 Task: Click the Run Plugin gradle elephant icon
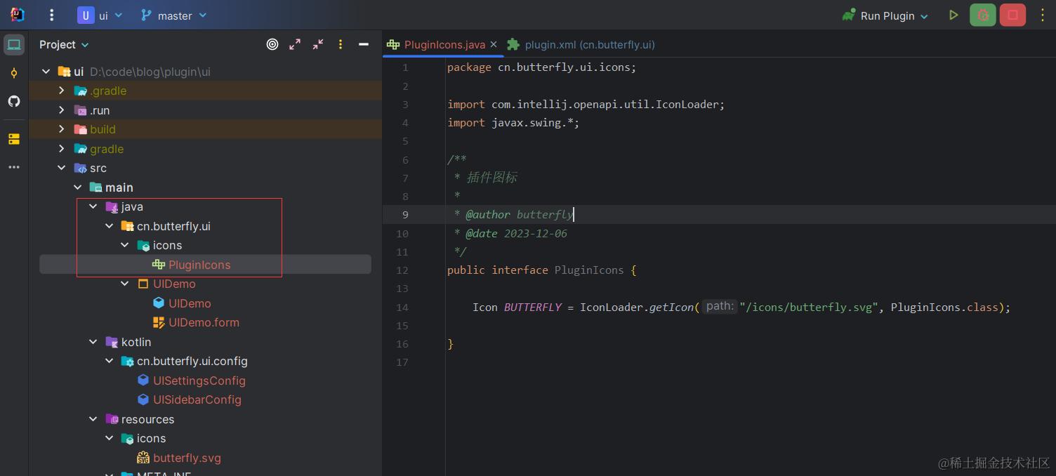tap(850, 15)
